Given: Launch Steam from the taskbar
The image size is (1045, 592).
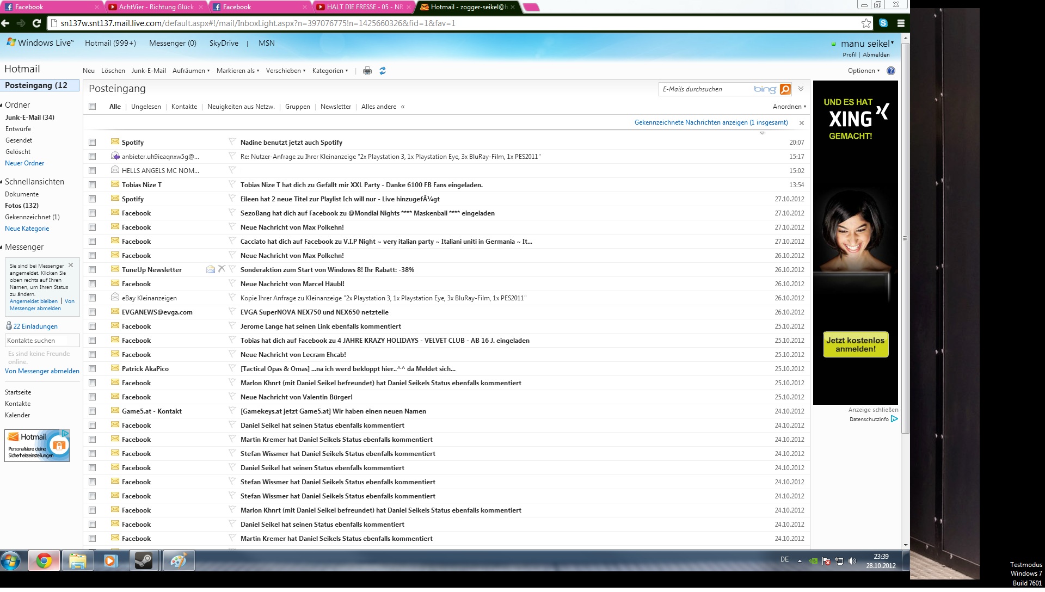Looking at the screenshot, I should coord(144,560).
